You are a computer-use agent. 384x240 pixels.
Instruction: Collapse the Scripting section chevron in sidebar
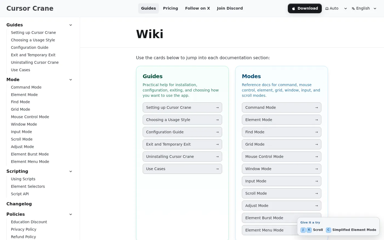tap(70, 171)
